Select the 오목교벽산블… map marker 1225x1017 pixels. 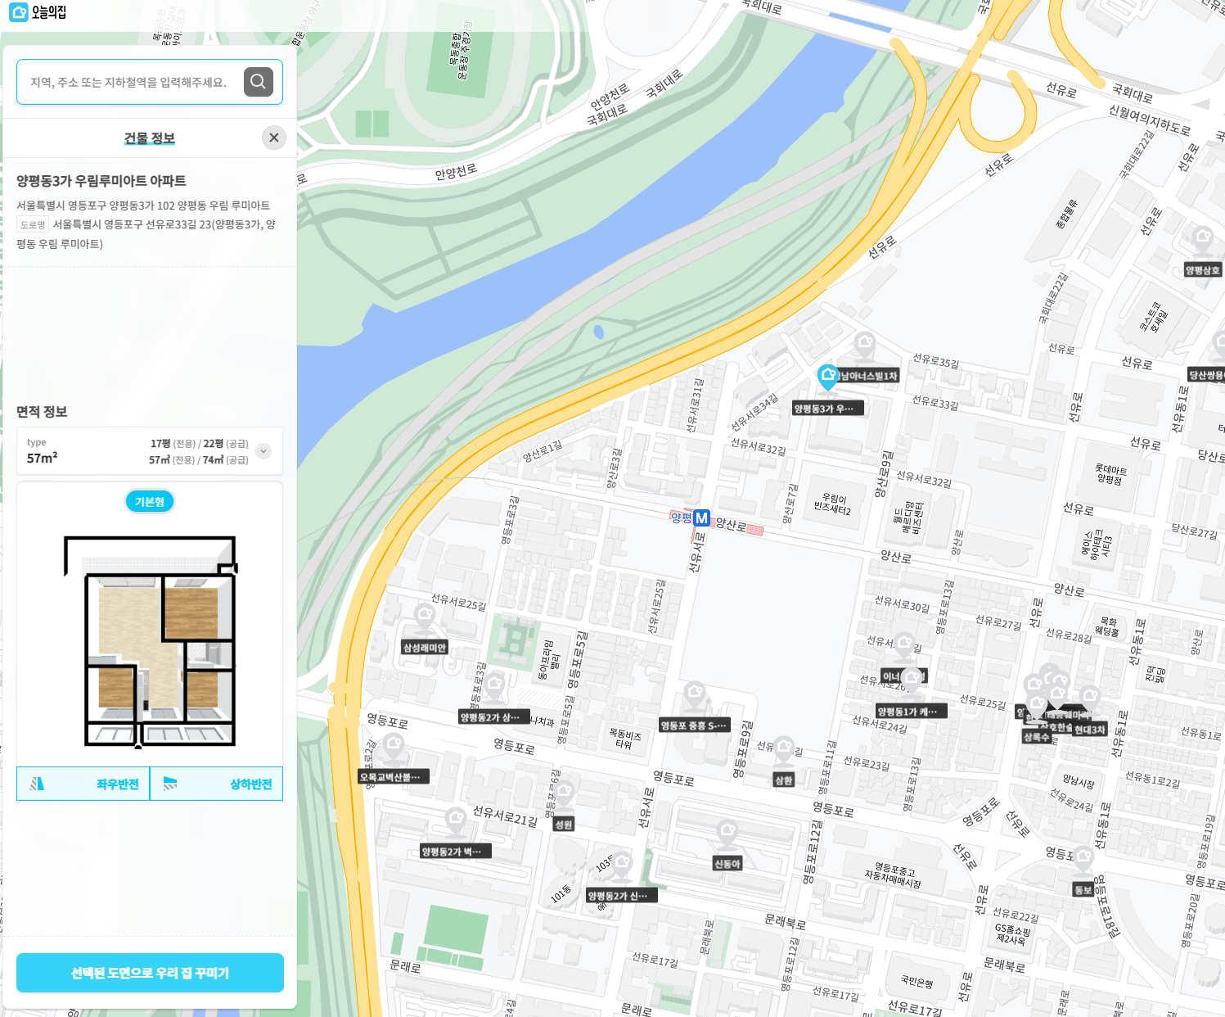click(393, 745)
